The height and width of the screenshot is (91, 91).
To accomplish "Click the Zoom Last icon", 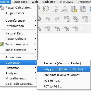I will 55,9.
